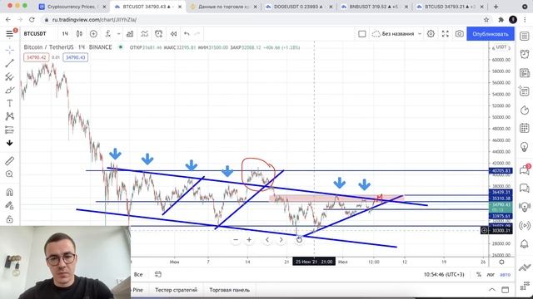This screenshot has height=299, width=533.
Task: Open notifications bell in right sidebar
Action: point(525,243)
